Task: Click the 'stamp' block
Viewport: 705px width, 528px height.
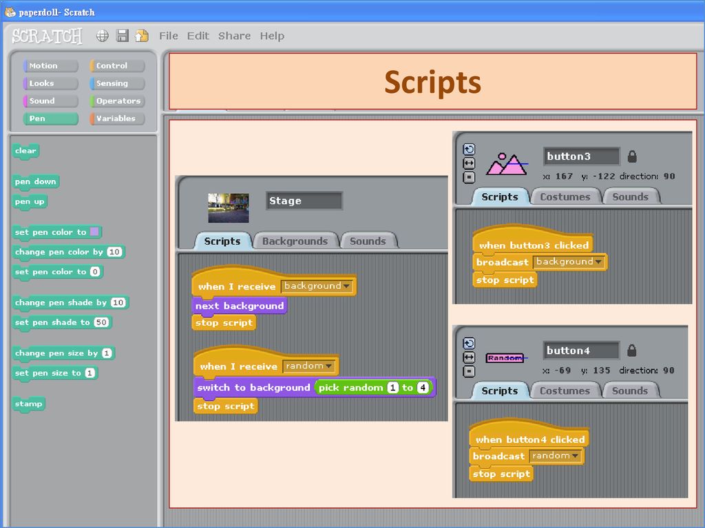Action: (29, 404)
